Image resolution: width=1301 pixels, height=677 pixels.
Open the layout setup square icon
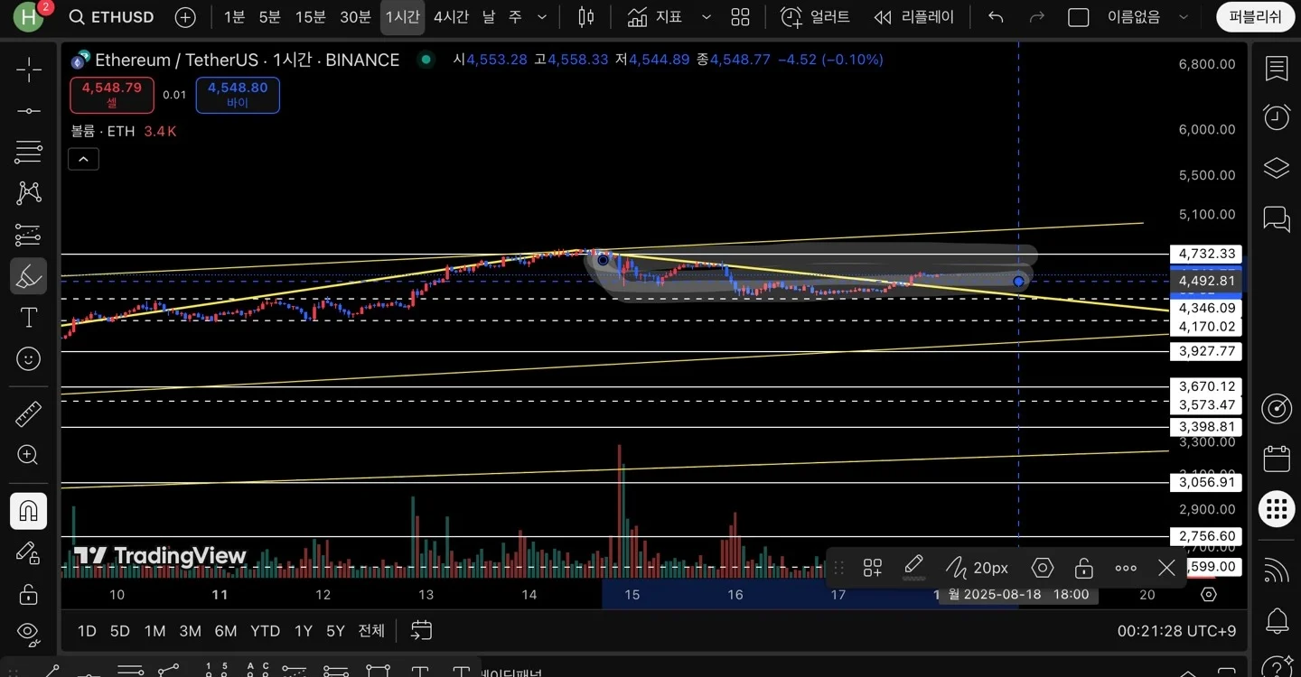pyautogui.click(x=1079, y=17)
